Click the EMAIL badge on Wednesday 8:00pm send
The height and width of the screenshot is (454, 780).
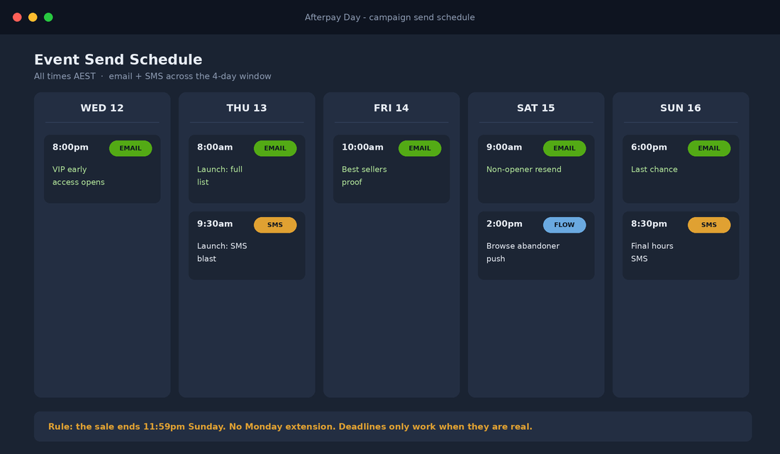click(x=130, y=148)
